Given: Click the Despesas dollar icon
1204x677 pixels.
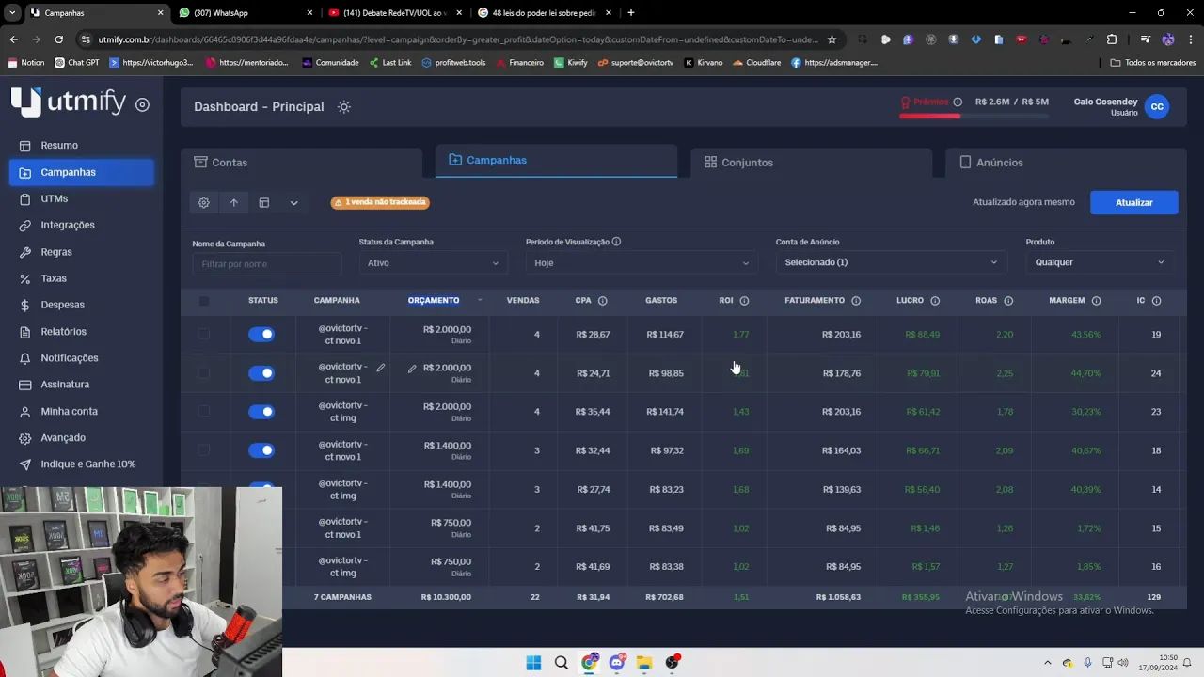Looking at the screenshot, I should tap(24, 305).
